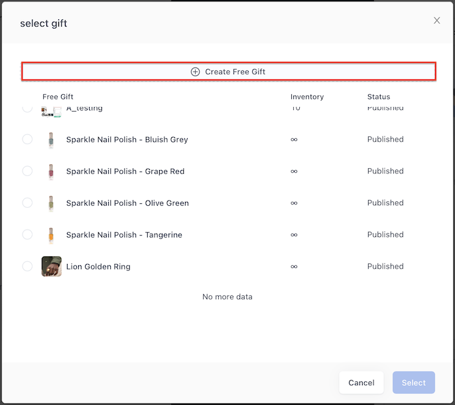
Task: Select the Olive Green nail polish radio button
Action: pos(27,202)
